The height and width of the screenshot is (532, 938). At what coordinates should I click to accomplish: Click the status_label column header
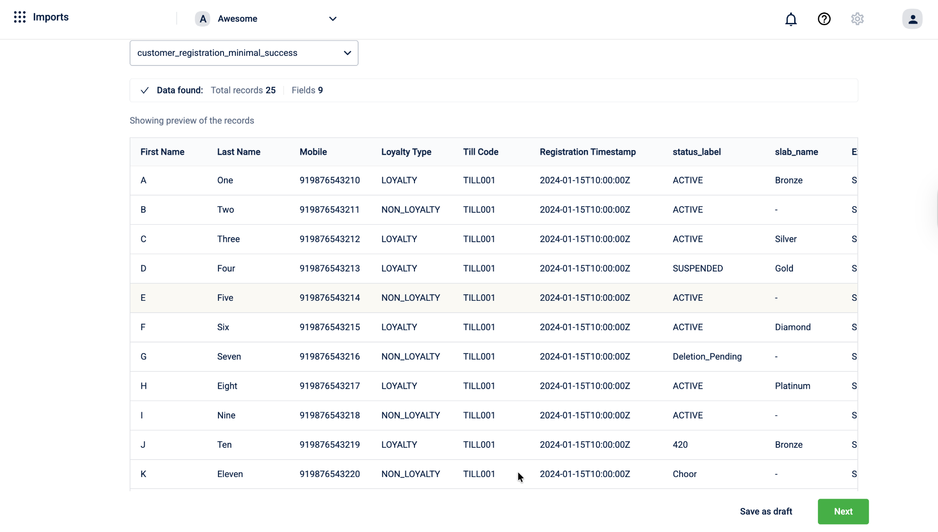click(697, 152)
